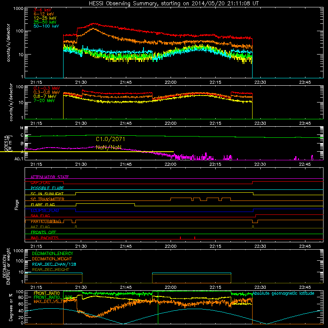The image size is (328, 328).
Task: Click the SC_IN_SUNLIGHT flag label
Action: (47, 194)
